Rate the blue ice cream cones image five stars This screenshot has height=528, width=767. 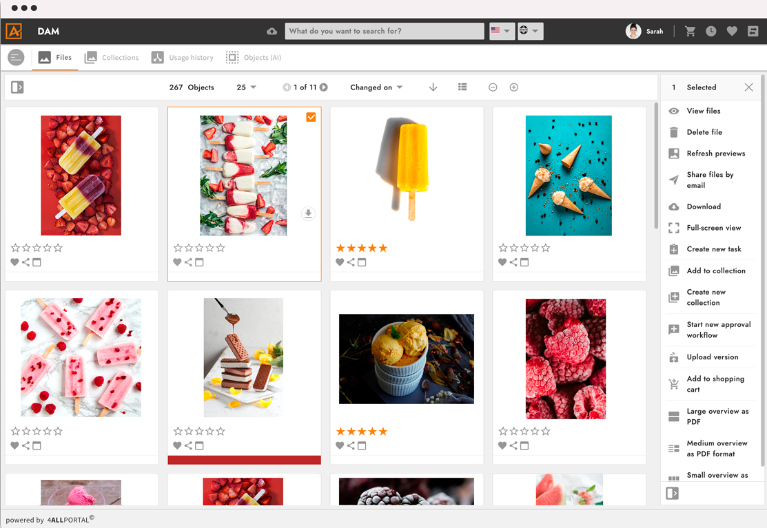(546, 248)
